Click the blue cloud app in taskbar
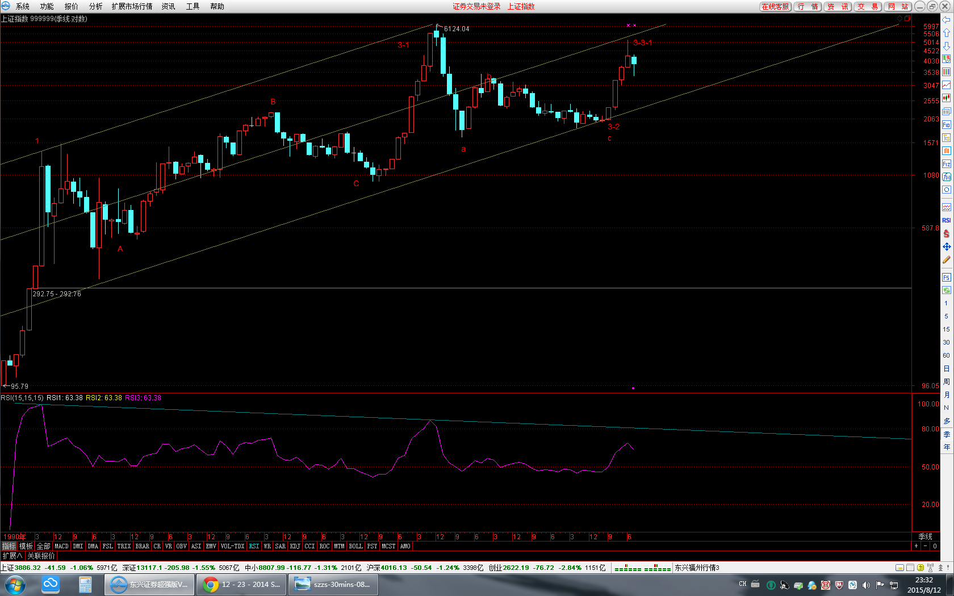Screen dimensions: 954x596 point(51,585)
